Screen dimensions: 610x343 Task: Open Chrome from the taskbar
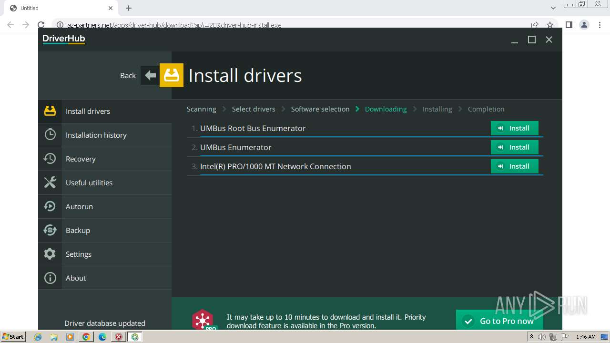pyautogui.click(x=86, y=337)
